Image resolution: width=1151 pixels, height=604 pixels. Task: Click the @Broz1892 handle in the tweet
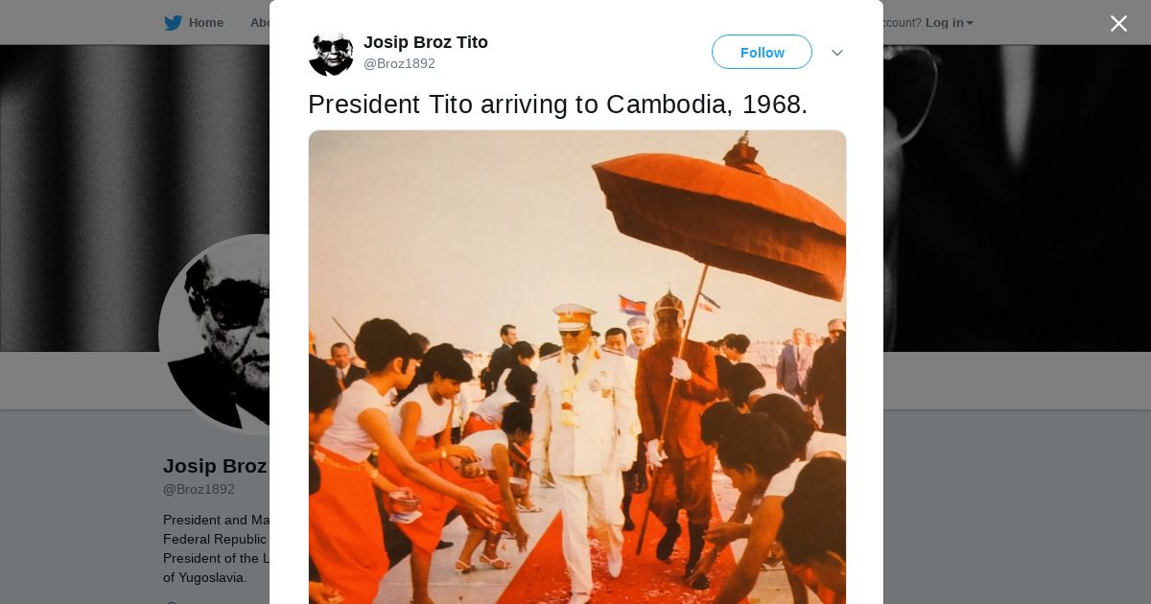399,63
